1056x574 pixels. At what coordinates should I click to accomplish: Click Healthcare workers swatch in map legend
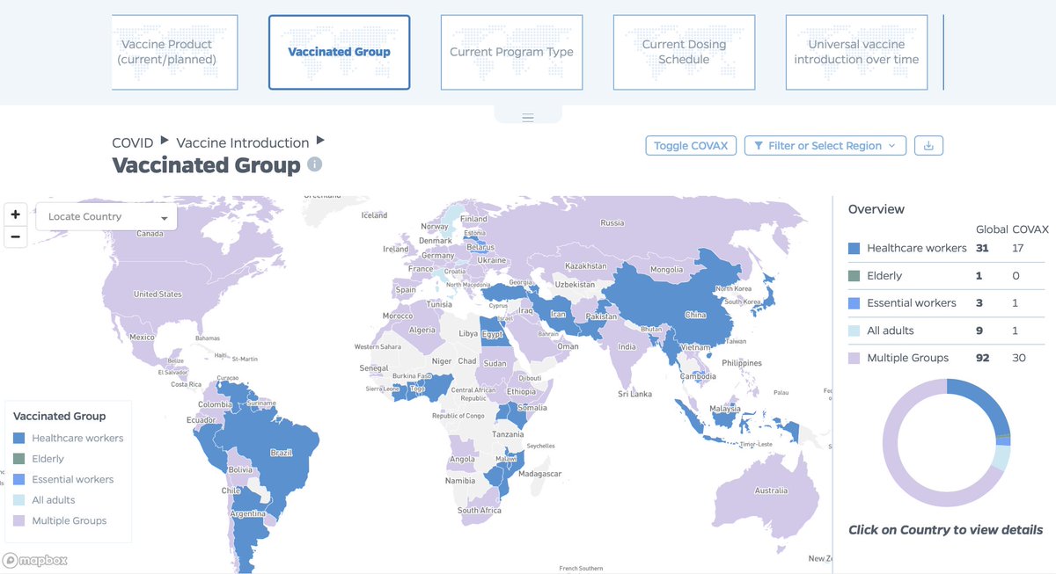click(x=19, y=438)
